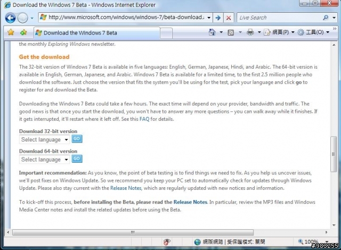The height and width of the screenshot is (250, 341).
Task: Go back with the Back arrow button
Action: pyautogui.click(x=10, y=18)
